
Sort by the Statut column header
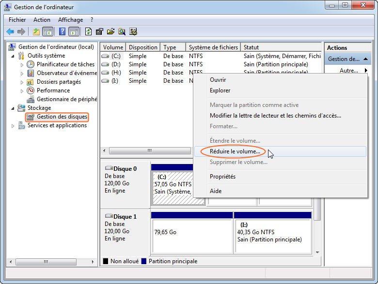tap(281, 47)
